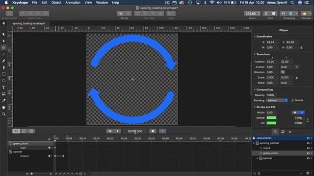
Task: Open the image assets panel tab icon
Action: 283,132
